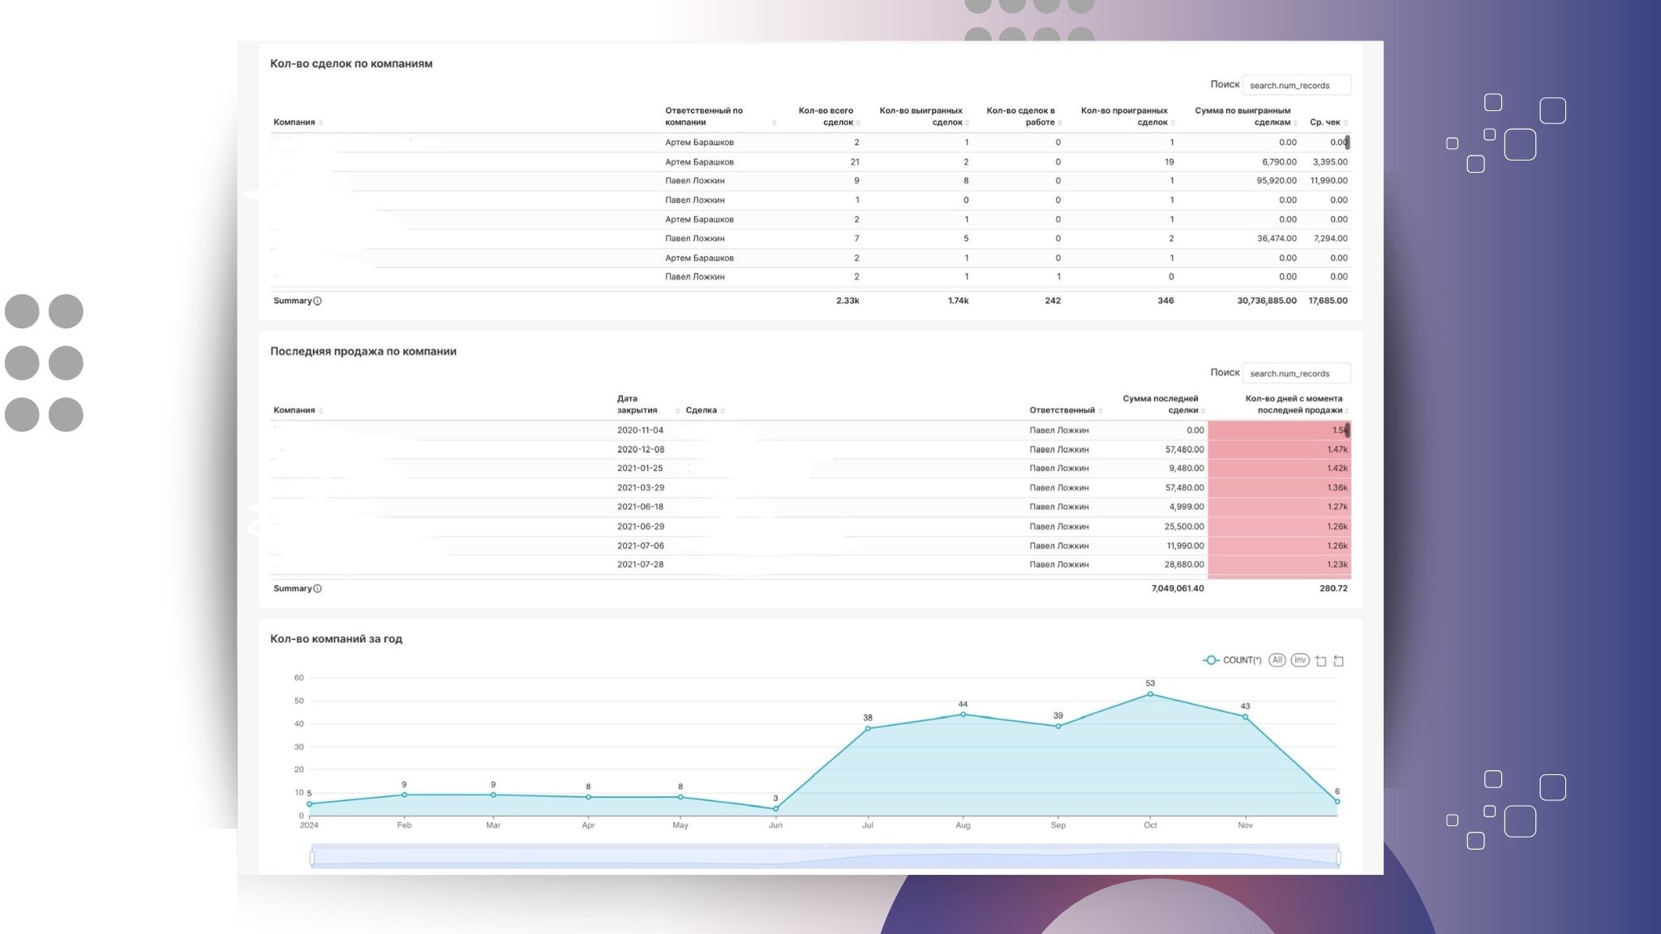
Task: Click the chart zoom reset icon
Action: (1339, 661)
